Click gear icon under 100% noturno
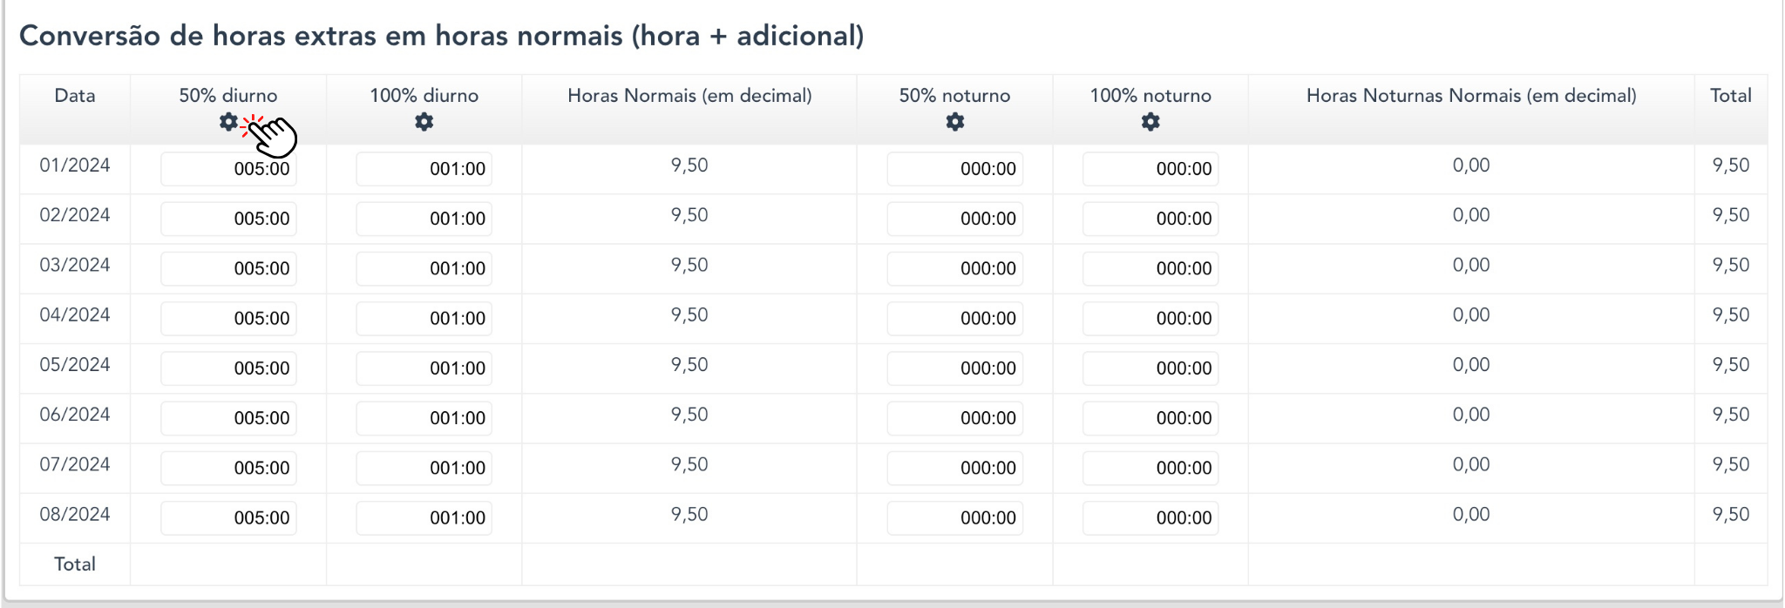This screenshot has width=1785, height=608. point(1150,122)
